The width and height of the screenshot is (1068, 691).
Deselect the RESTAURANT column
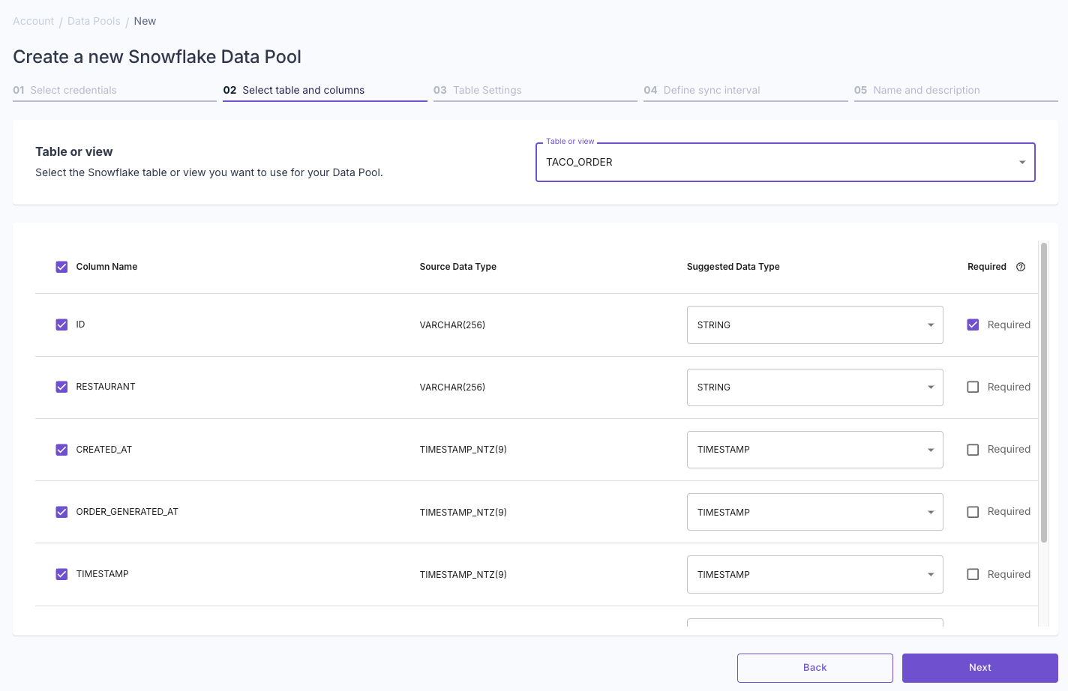point(61,387)
